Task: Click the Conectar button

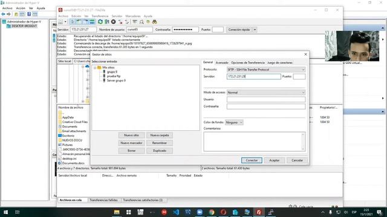Action: [252, 160]
